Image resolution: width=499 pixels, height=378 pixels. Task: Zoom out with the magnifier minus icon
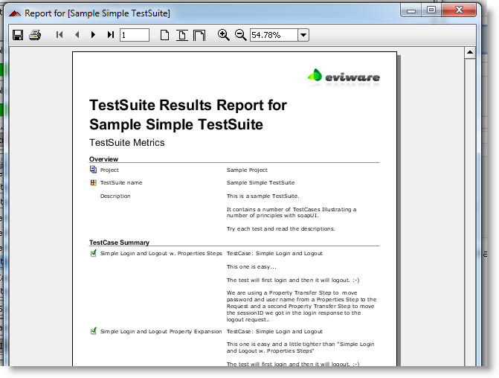pyautogui.click(x=241, y=35)
